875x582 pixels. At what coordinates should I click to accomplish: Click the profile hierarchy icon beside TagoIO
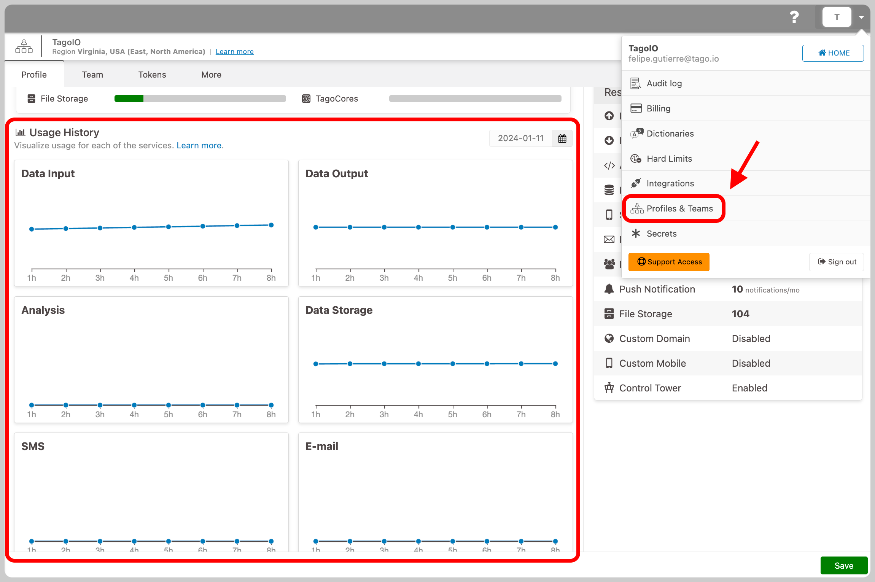(24, 46)
